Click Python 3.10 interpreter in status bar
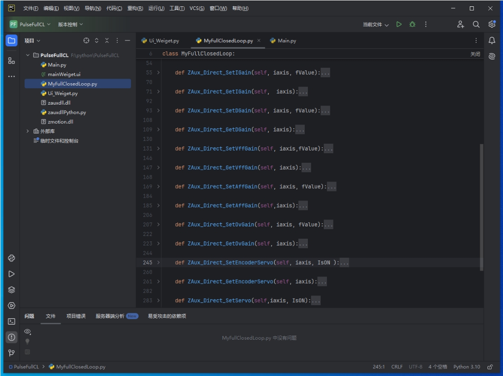Screen dimensions: 503x376 pyautogui.click(x=467, y=367)
